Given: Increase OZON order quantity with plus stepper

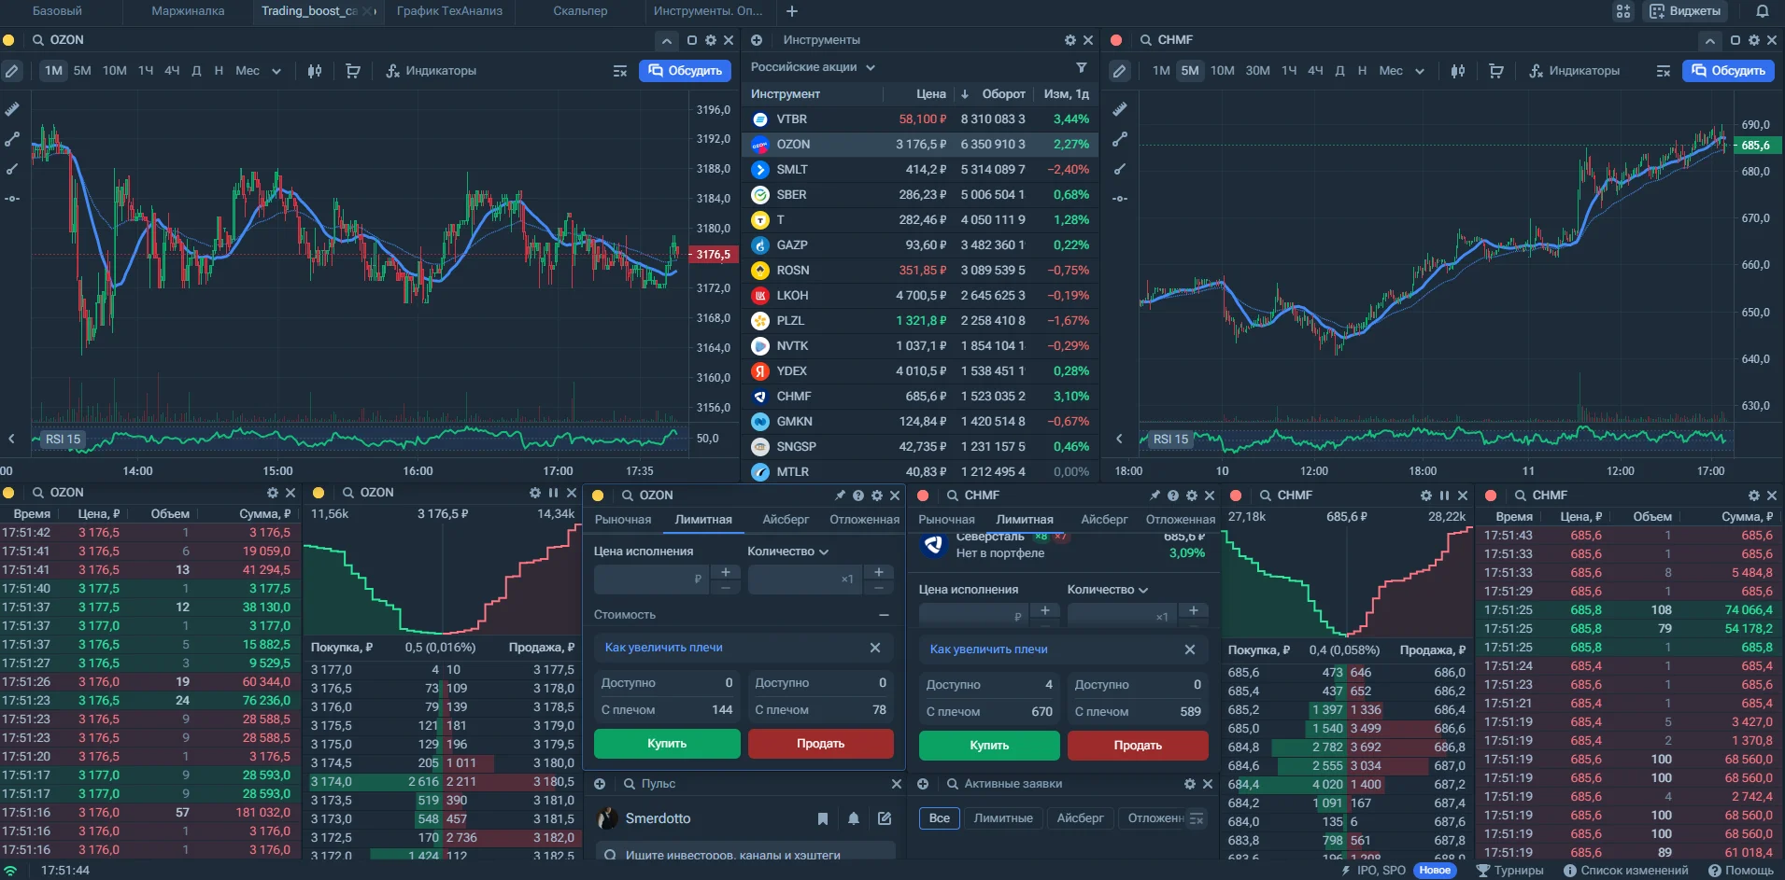Looking at the screenshot, I should pyautogui.click(x=878, y=572).
